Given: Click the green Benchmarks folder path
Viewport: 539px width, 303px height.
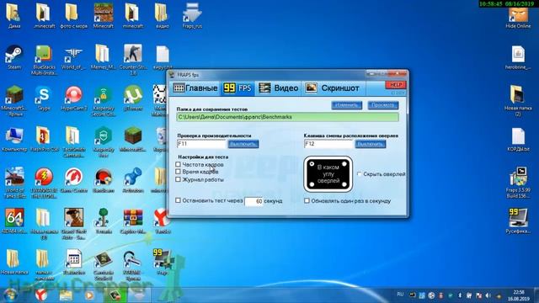Looking at the screenshot, I should tap(287, 117).
